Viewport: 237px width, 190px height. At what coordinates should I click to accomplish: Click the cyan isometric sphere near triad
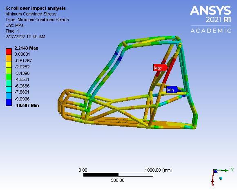(x=221, y=178)
